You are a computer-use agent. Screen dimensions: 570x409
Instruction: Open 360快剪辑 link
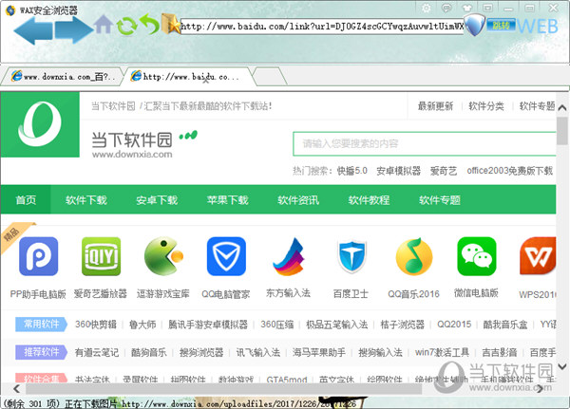point(96,324)
